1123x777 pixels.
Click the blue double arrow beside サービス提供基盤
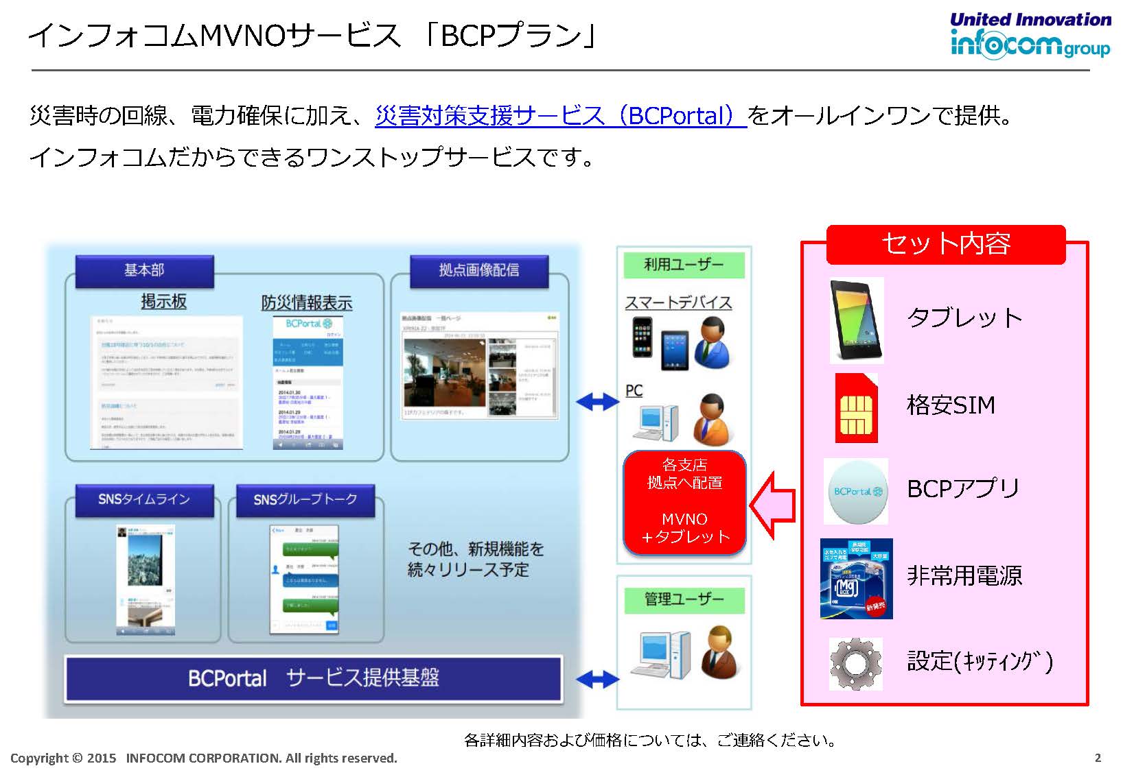(597, 679)
